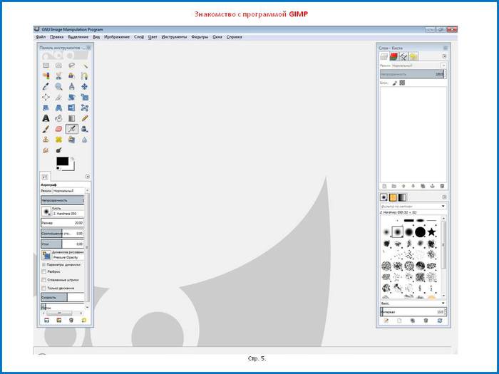Enable the Сглаженные штрихи checkbox

[x=44, y=280]
